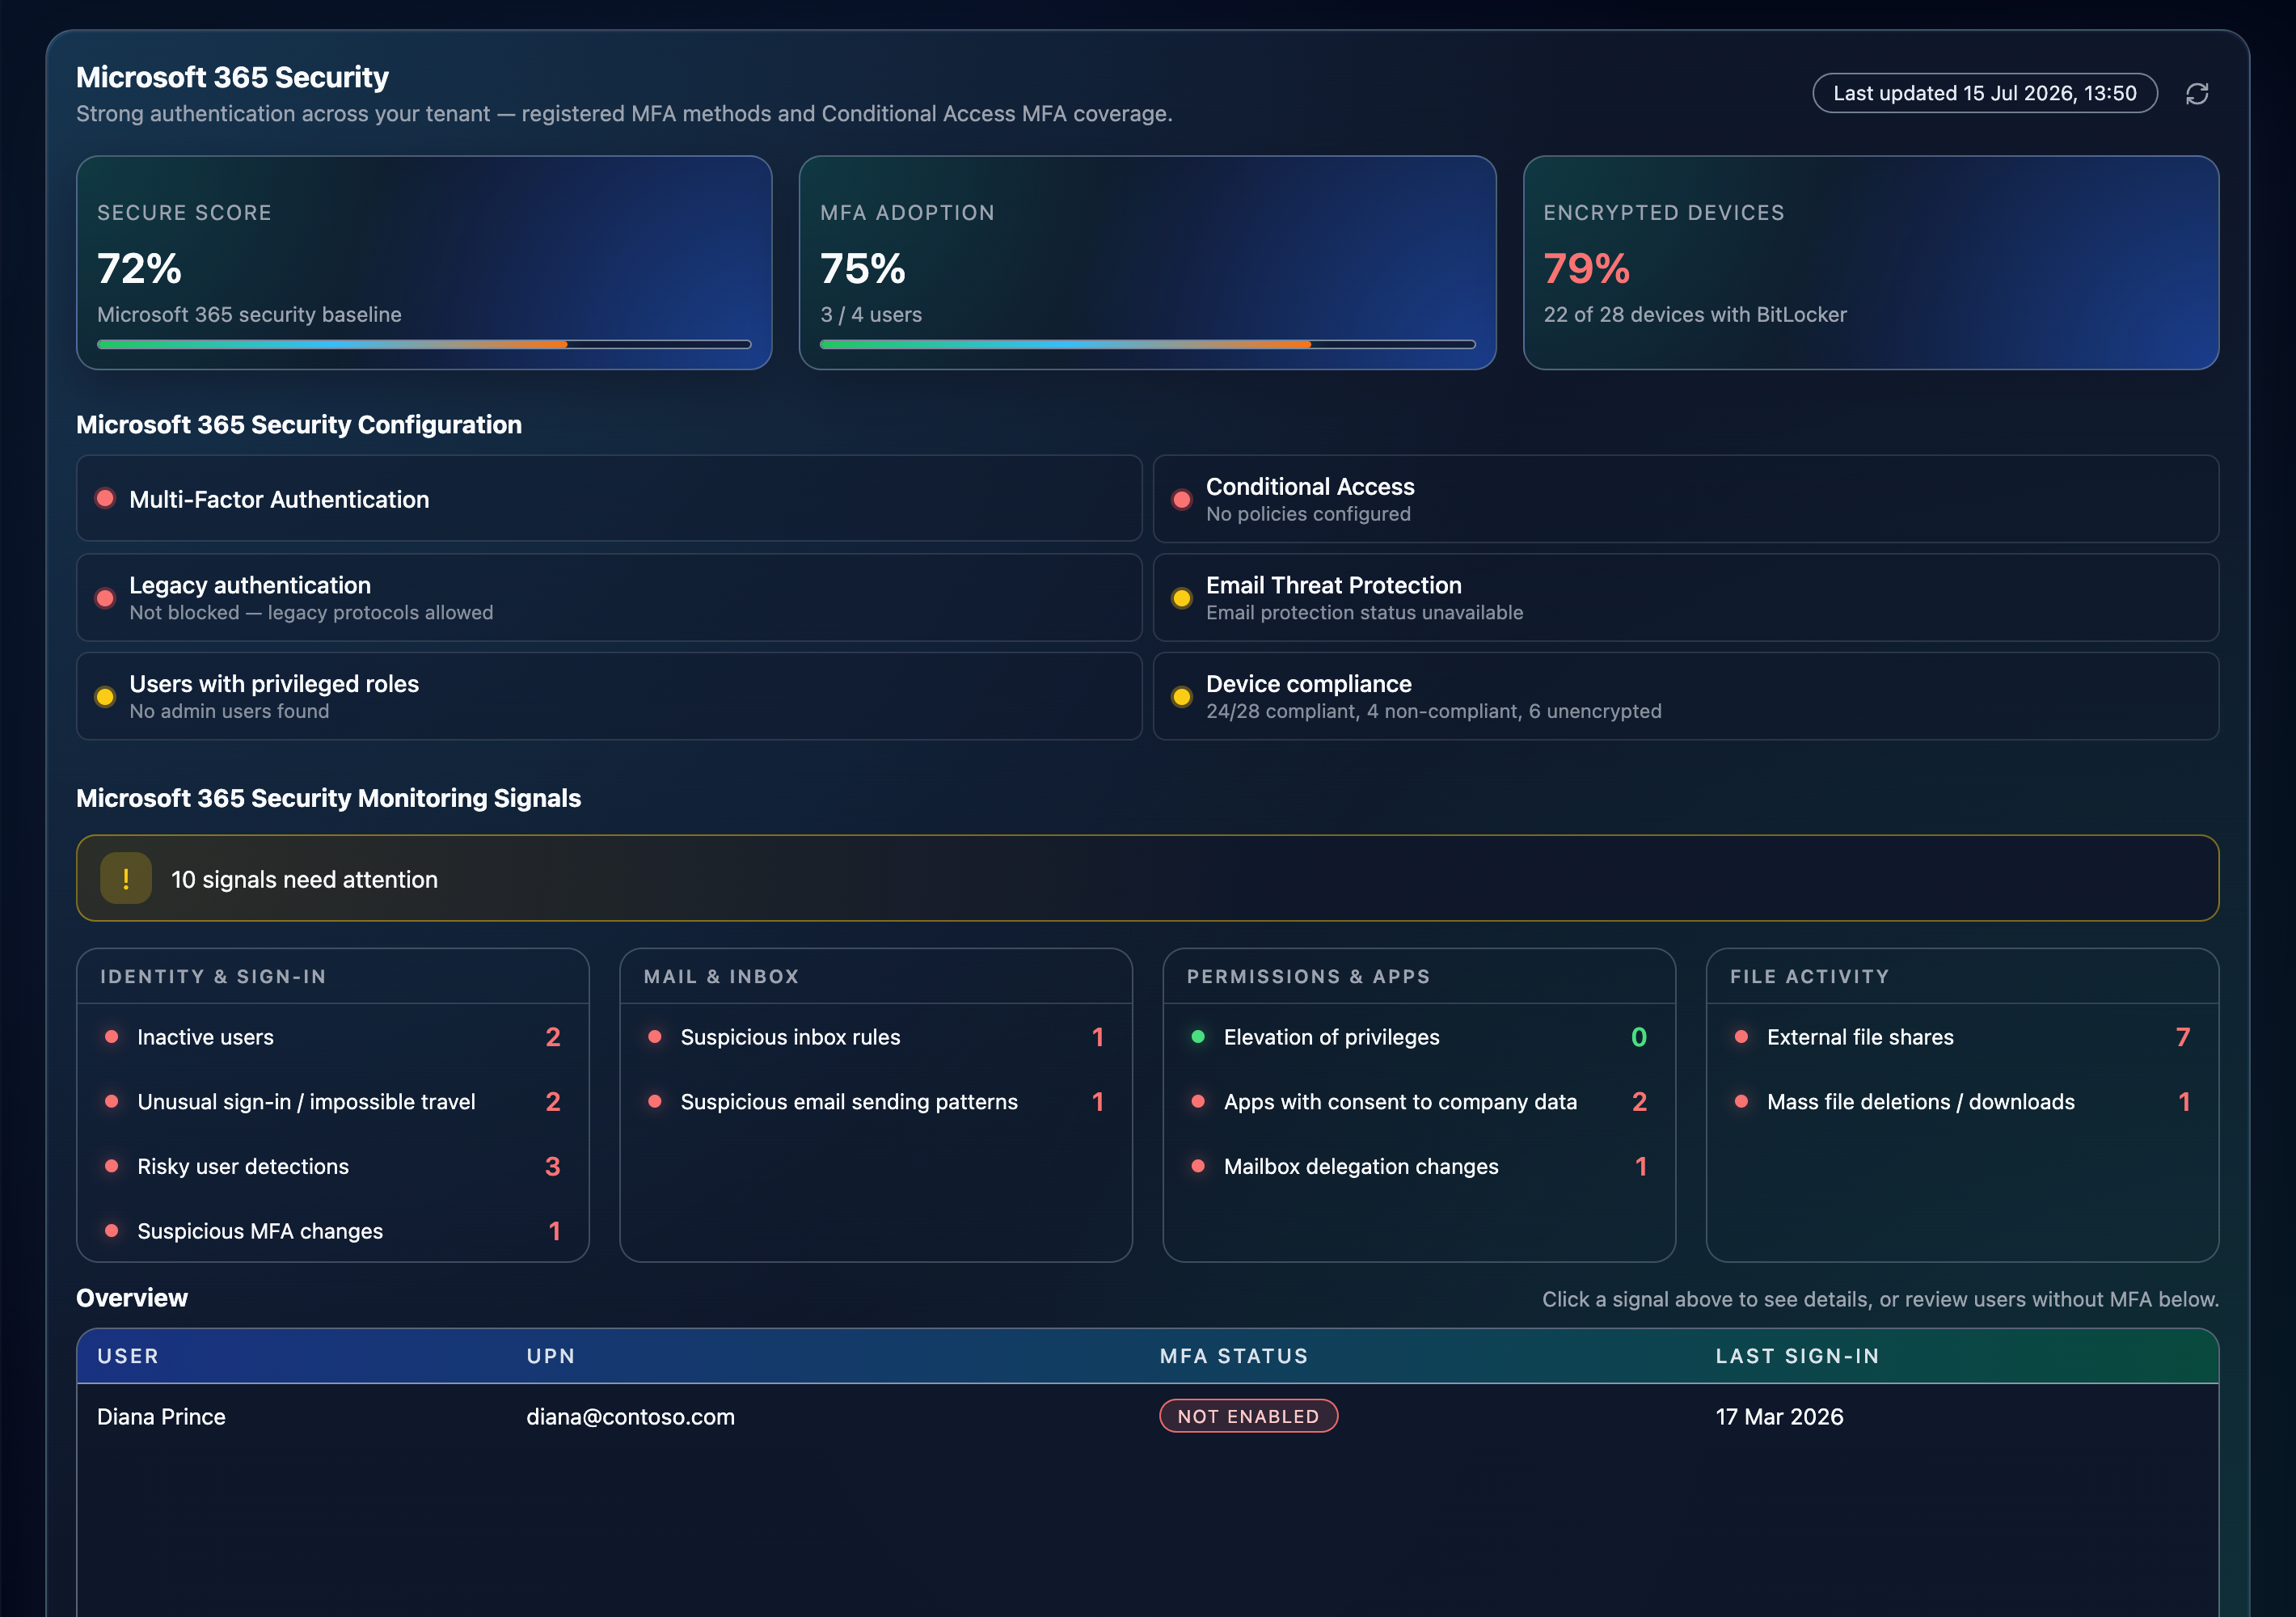Viewport: 2296px width, 1617px height.
Task: Click the yellow status dot beside Device compliance
Action: pyautogui.click(x=1181, y=697)
